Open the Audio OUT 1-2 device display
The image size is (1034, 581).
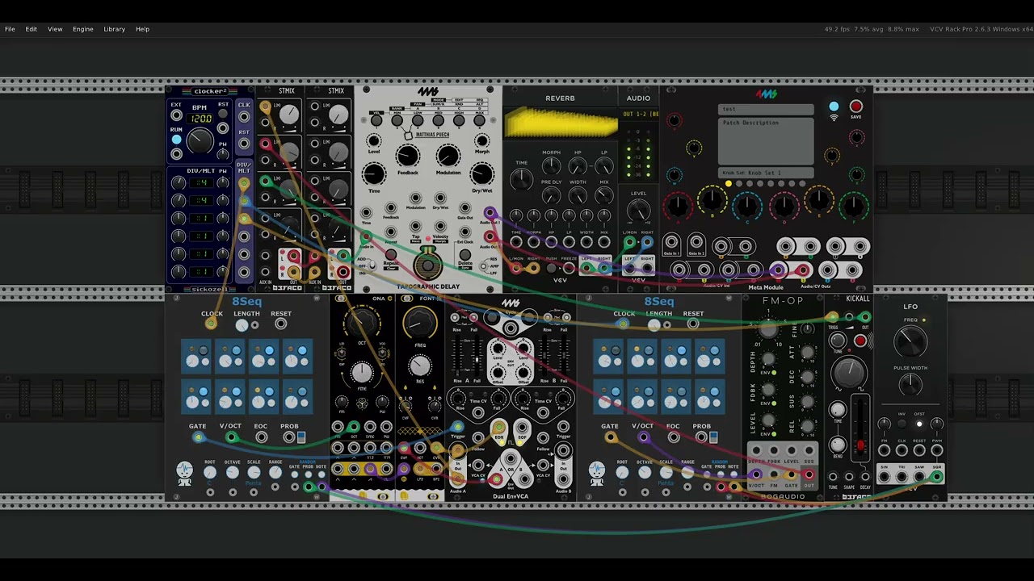click(x=640, y=115)
